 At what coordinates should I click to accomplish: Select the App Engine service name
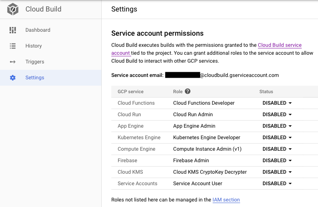[130, 126]
